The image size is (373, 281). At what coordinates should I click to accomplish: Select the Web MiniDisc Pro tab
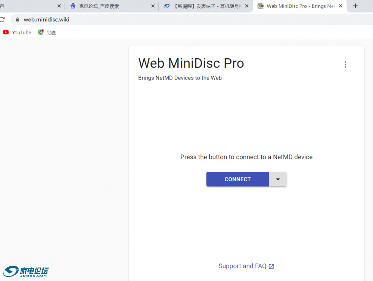pos(299,6)
